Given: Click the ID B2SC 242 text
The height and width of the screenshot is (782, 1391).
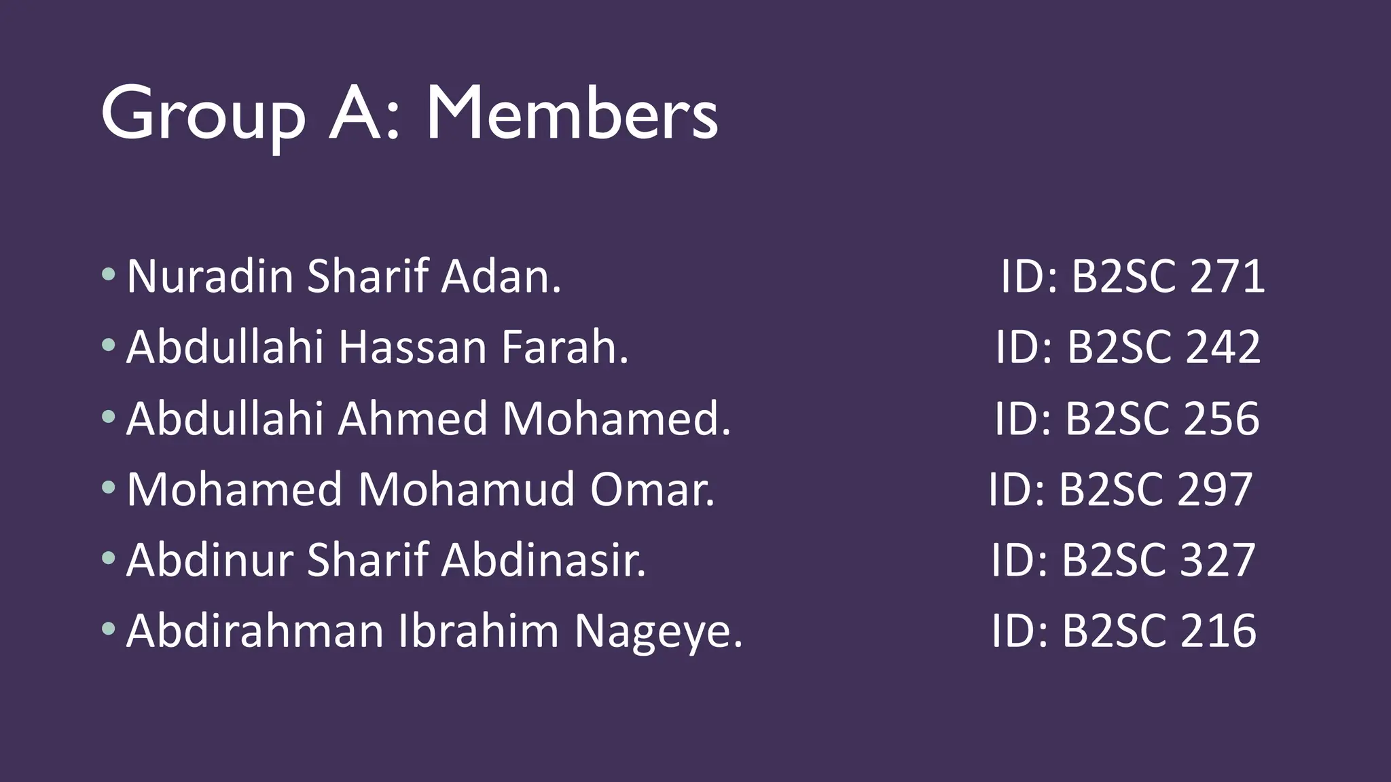Looking at the screenshot, I should click(1128, 347).
